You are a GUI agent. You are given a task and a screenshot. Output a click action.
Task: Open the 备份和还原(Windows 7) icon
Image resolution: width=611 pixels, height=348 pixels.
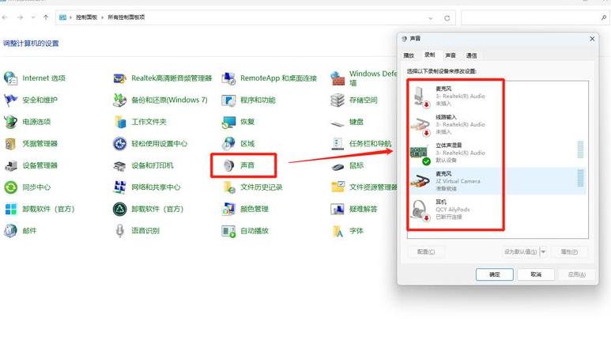point(119,100)
